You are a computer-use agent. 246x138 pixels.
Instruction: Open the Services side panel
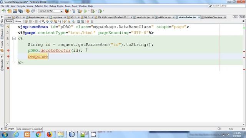pyautogui.click(x=2, y=34)
